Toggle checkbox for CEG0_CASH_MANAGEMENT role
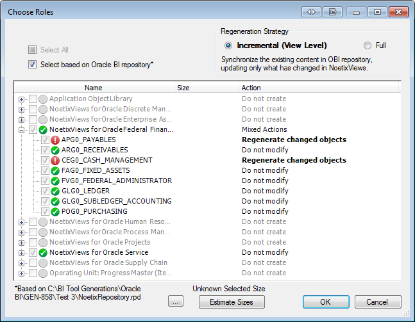The width and height of the screenshot is (415, 322). coord(45,160)
